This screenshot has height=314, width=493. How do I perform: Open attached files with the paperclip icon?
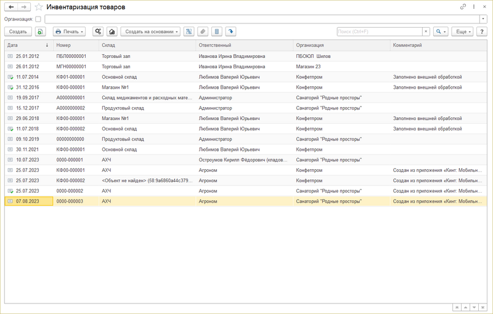[x=203, y=31]
